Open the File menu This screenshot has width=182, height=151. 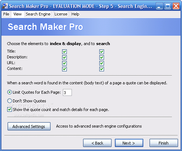[6, 14]
